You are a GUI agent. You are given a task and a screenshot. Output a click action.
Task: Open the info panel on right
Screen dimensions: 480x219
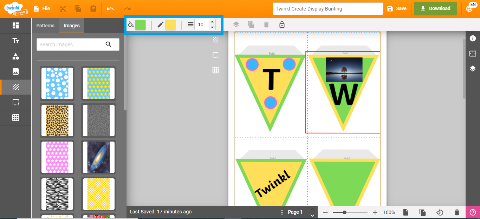tap(473, 38)
